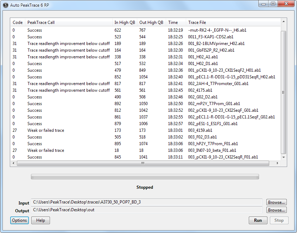Select the 002_2AH-4_T7Promoter_G01.ab1 row
Image resolution: width=297 pixels, height=233 pixels.
(145, 84)
